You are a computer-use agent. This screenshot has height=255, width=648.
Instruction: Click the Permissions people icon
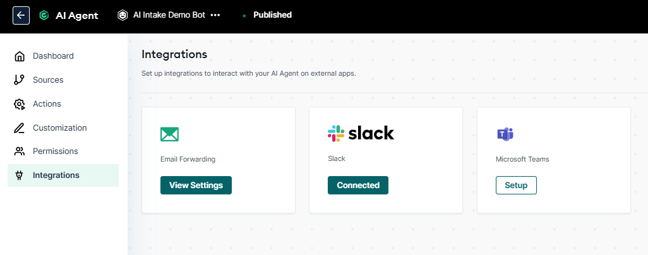(20, 151)
